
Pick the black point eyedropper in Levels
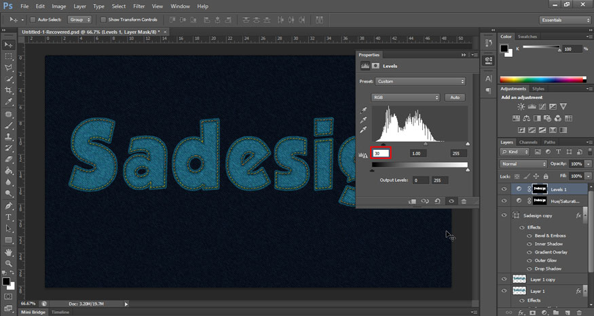coord(364,110)
